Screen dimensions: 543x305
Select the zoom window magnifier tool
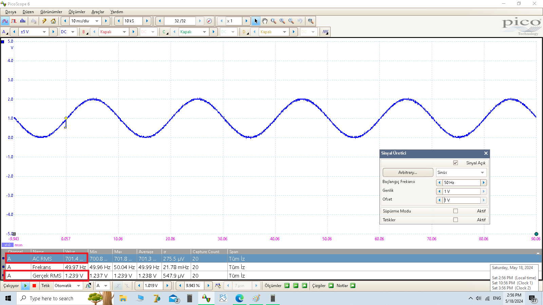[274, 21]
